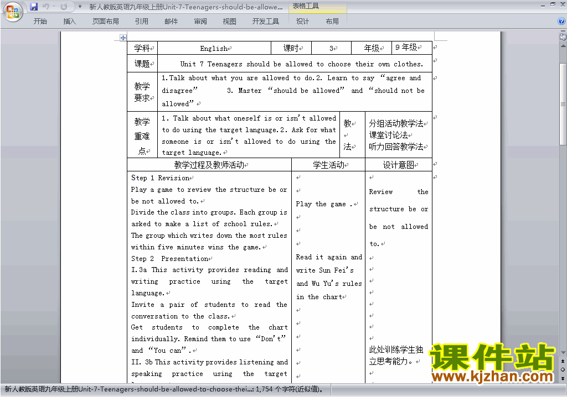The width and height of the screenshot is (567, 397).
Task: Click the vertical scrollbar up arrow
Action: coord(563,46)
